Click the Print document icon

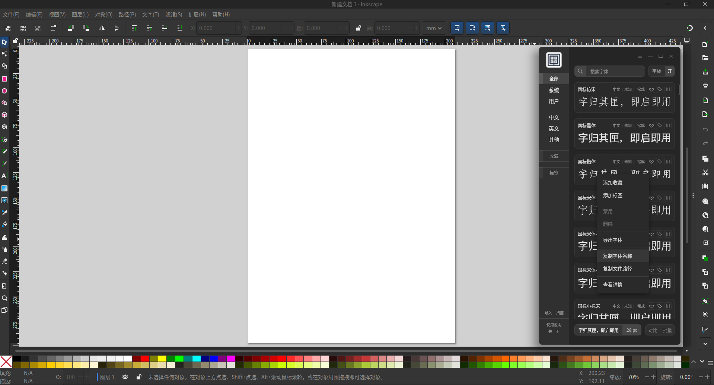click(x=705, y=85)
